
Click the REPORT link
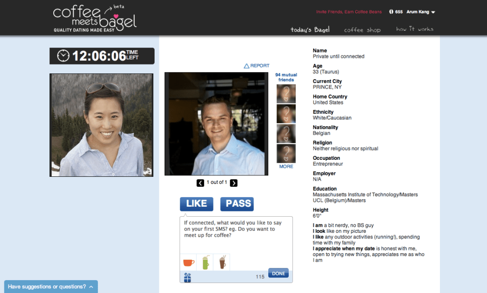coord(260,65)
